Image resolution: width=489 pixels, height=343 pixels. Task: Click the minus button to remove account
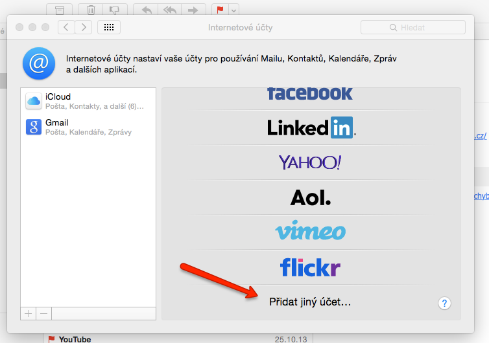pyautogui.click(x=44, y=313)
